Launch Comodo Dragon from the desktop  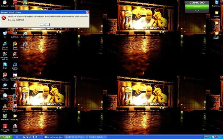pyautogui.click(x=15, y=128)
